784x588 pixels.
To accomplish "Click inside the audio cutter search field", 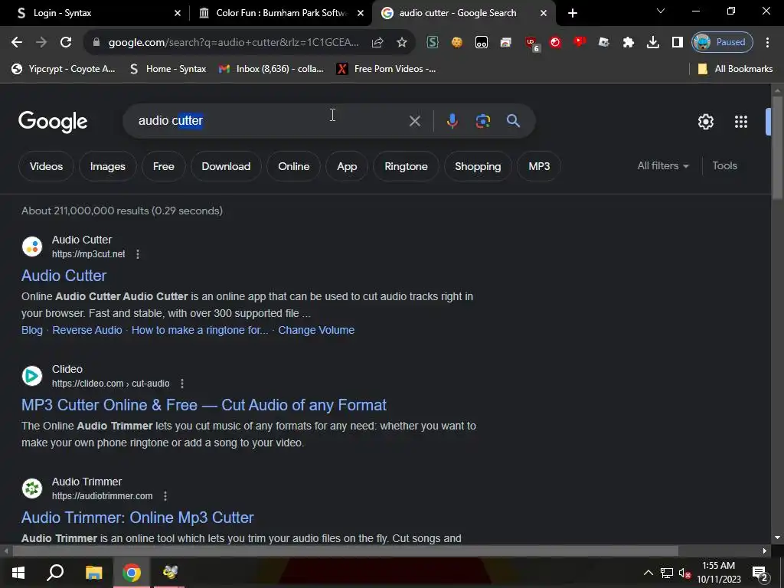I will tap(270, 121).
